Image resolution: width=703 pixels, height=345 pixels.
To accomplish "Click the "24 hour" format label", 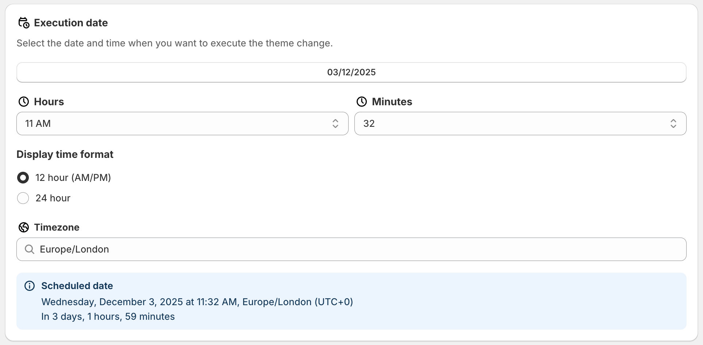I will 53,198.
